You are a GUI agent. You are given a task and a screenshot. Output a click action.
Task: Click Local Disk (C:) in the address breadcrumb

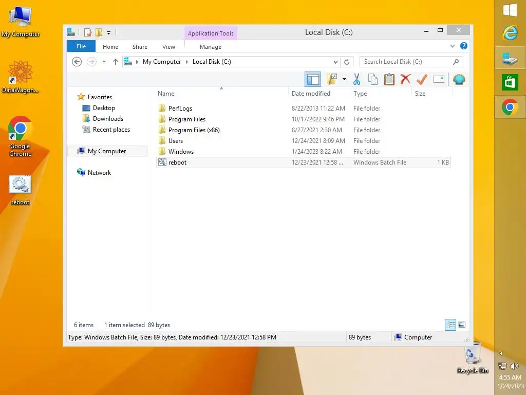click(212, 62)
